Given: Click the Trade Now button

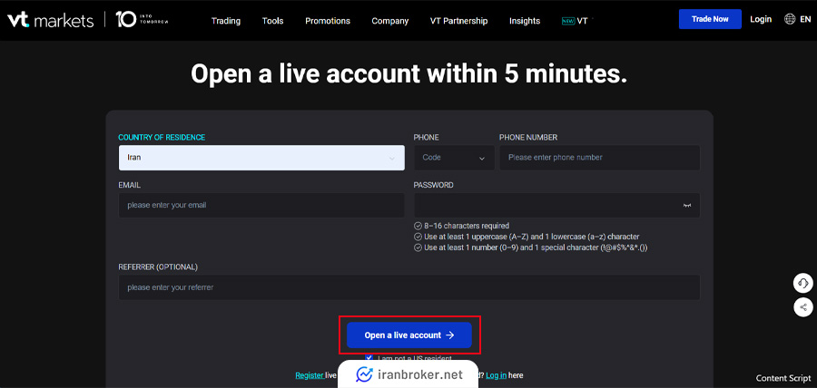Looking at the screenshot, I should [x=709, y=19].
